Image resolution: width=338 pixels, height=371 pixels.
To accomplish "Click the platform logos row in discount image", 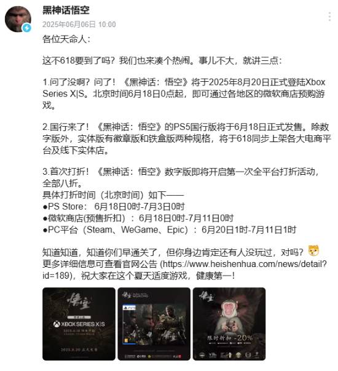I will (x=229, y=354).
